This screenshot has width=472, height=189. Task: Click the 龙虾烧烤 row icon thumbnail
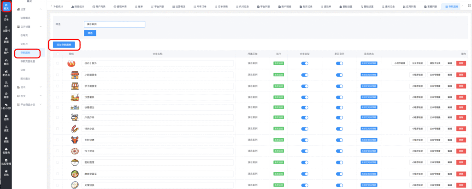[73, 139]
